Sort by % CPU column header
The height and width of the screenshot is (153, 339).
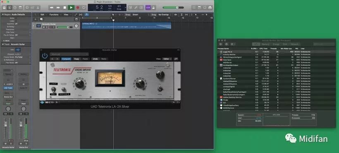[255, 49]
